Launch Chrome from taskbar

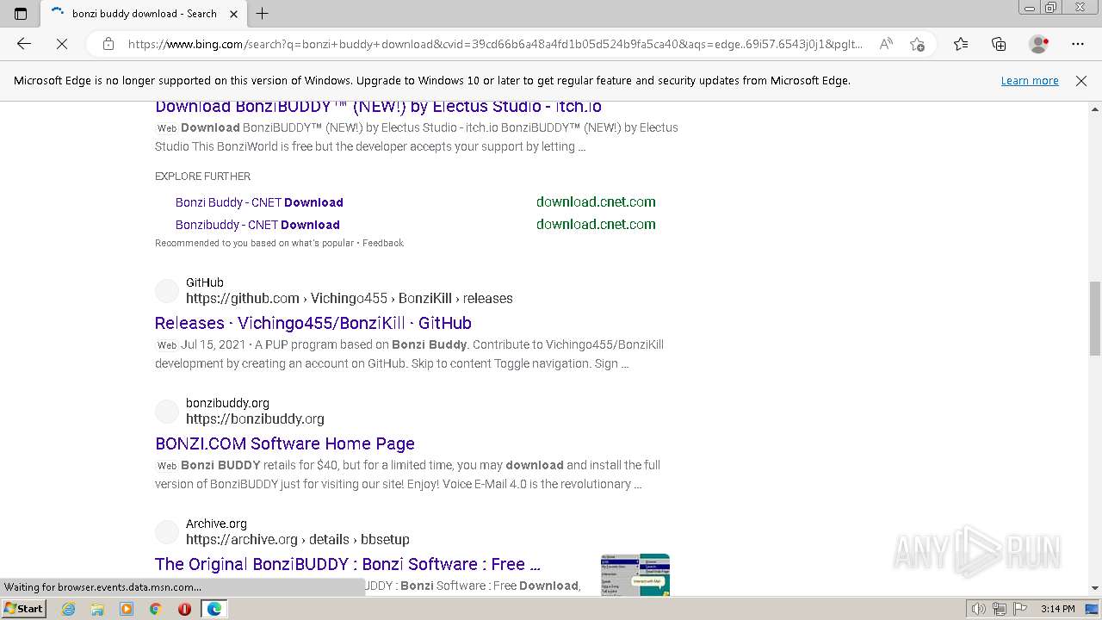[x=155, y=609]
